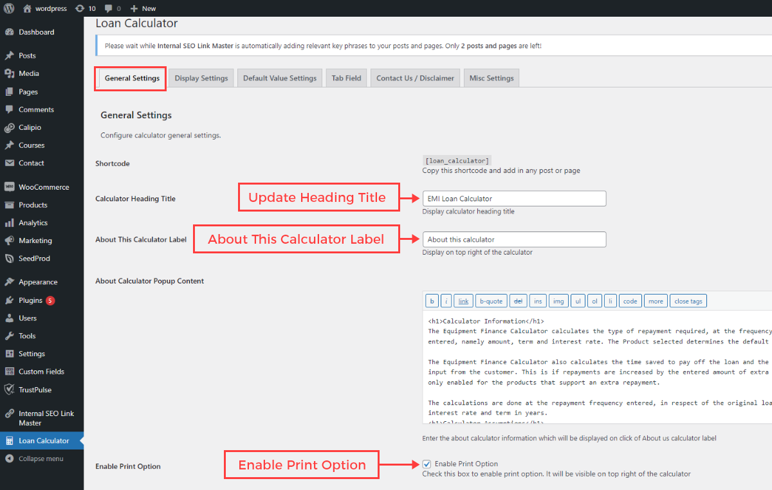Open the wordpress site home link
772x490 pixels.
[x=44, y=8]
